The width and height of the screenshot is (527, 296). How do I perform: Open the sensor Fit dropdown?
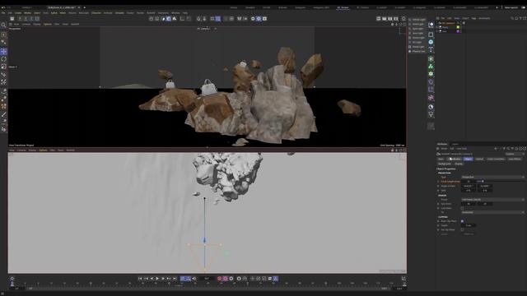pyautogui.click(x=492, y=212)
